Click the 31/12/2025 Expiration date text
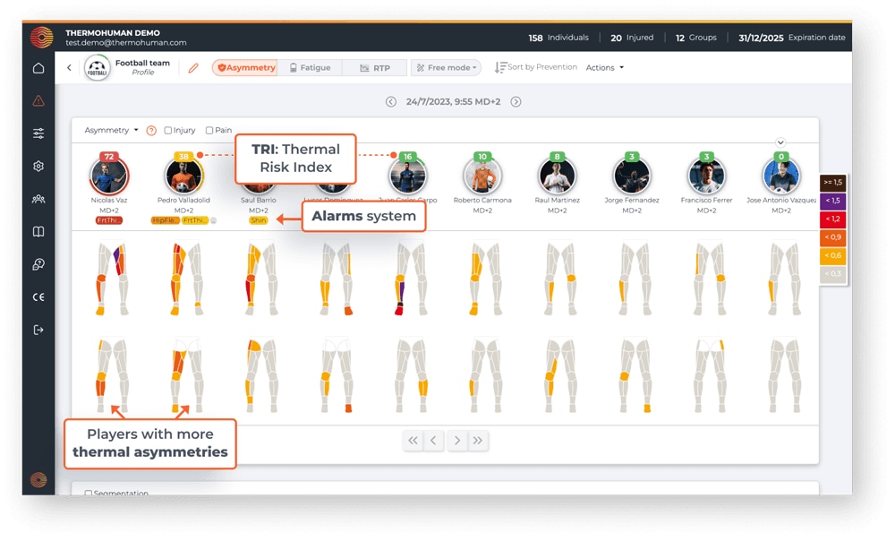Image resolution: width=895 pixels, height=550 pixels. [792, 38]
